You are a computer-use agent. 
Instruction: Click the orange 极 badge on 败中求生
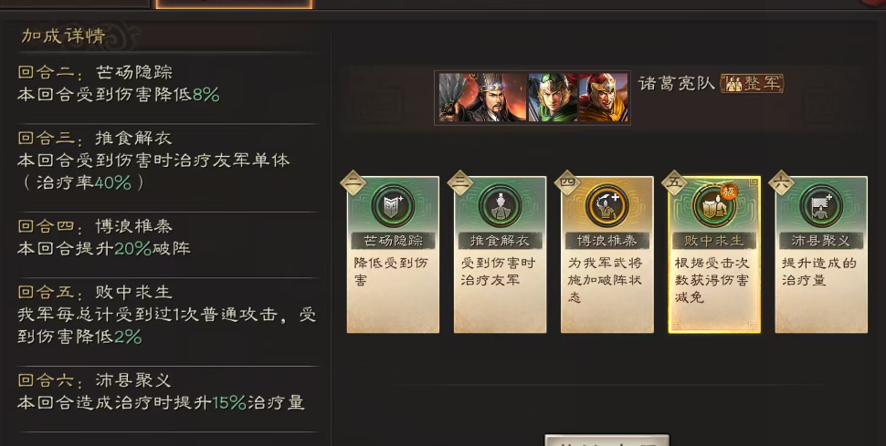(730, 192)
